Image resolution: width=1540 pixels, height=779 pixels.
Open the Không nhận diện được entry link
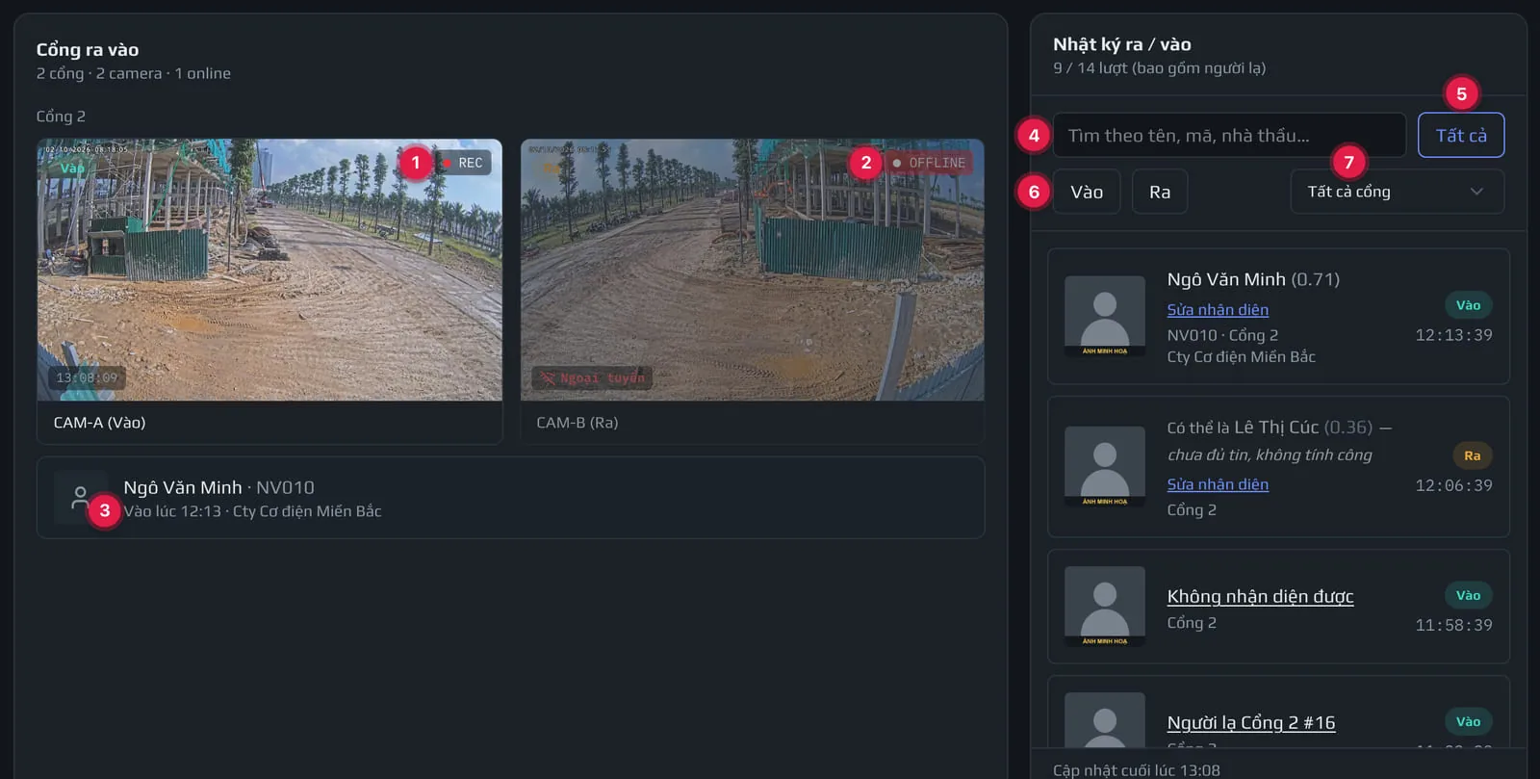pyautogui.click(x=1260, y=596)
